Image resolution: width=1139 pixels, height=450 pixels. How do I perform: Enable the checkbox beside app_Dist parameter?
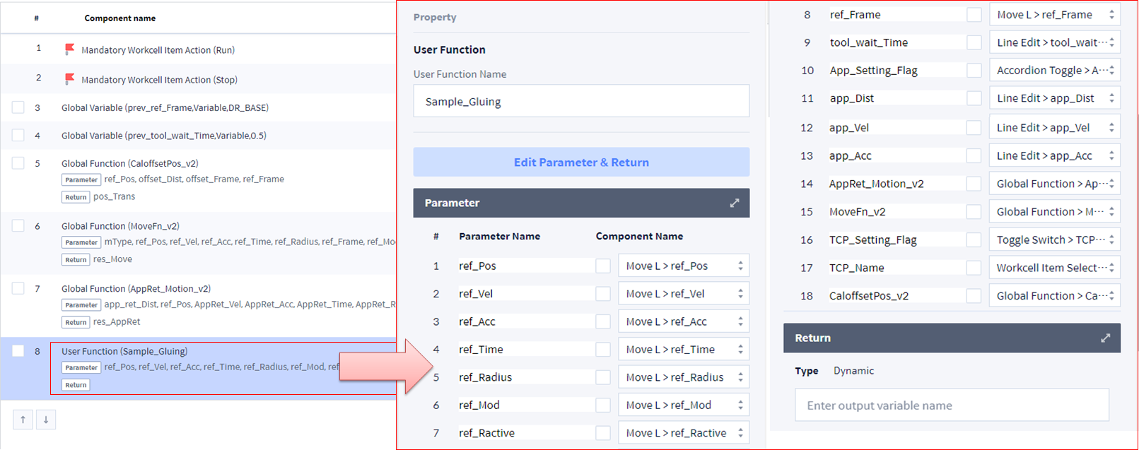pyautogui.click(x=974, y=98)
